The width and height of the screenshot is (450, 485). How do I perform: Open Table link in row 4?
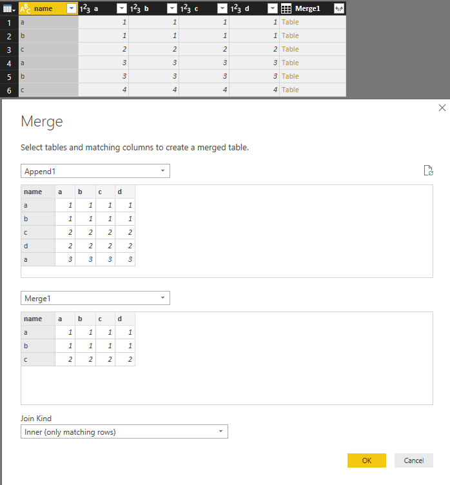coord(290,63)
